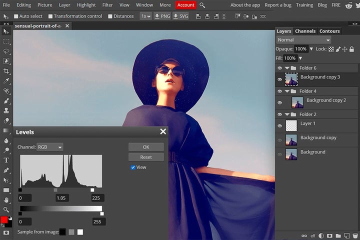Choose the Zoom magnifier tool
Image resolution: width=360 pixels, height=240 pixels.
[x=6, y=209]
